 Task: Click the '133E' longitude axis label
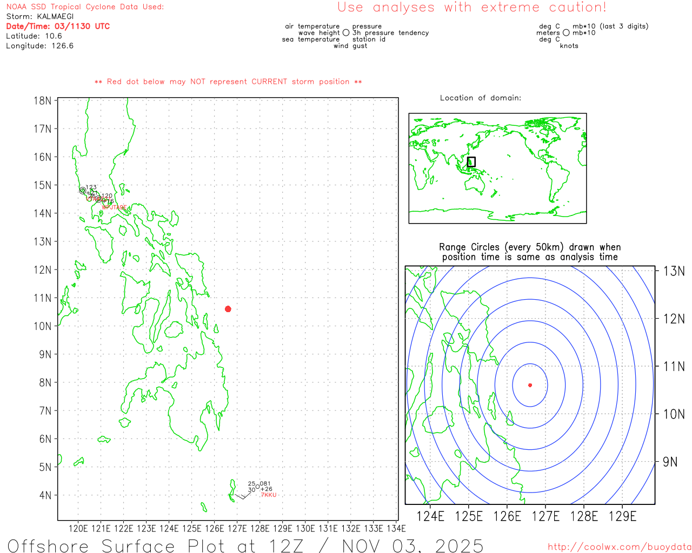373,528
